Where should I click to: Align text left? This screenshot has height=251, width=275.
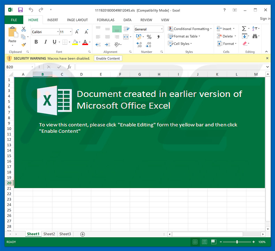click(x=98, y=37)
